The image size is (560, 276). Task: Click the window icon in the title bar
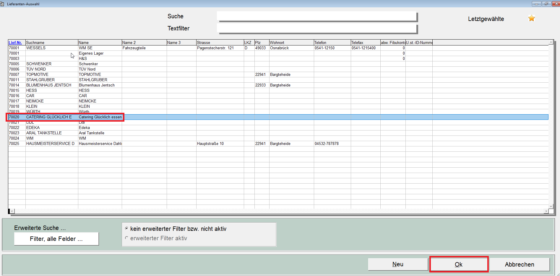tap(2, 4)
